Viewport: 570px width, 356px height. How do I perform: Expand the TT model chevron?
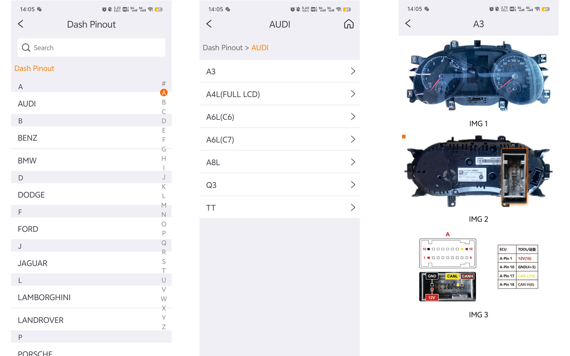click(353, 208)
